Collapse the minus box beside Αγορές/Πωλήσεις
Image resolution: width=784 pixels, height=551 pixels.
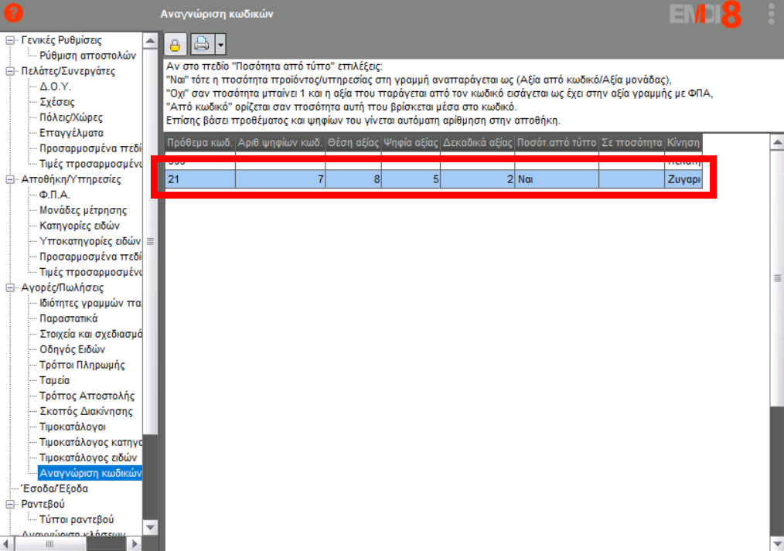tap(10, 287)
